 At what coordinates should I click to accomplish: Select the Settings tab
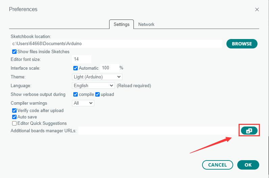coord(121,25)
